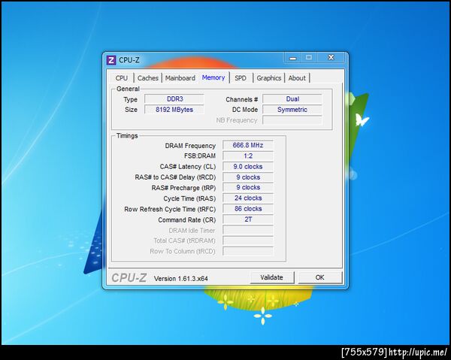Click the CPU-Z purple Z title icon
Screen dimensions: 451x360
point(111,60)
